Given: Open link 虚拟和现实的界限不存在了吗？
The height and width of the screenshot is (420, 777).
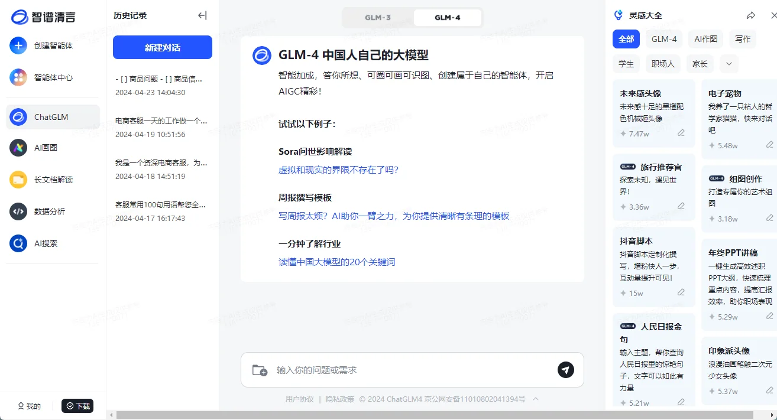Looking at the screenshot, I should coord(339,170).
